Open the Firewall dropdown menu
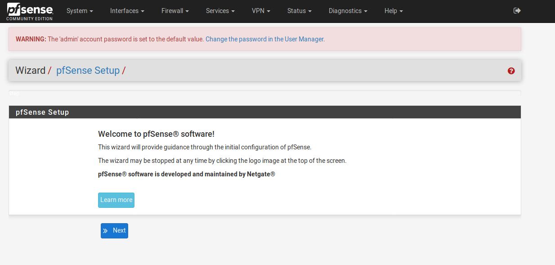Viewport: 555px width, 265px height. [x=175, y=11]
